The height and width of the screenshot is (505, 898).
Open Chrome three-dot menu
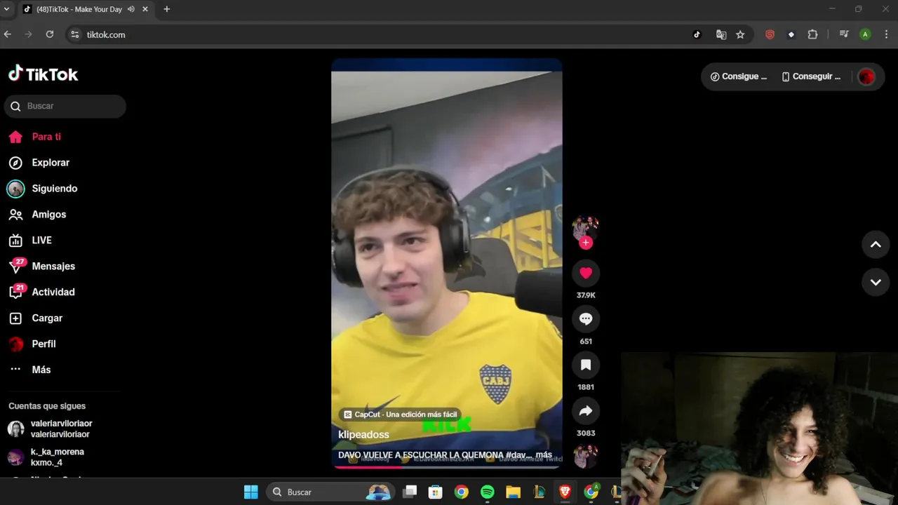point(886,34)
